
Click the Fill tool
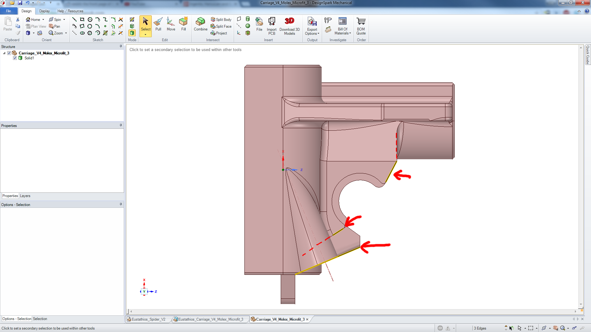click(183, 24)
